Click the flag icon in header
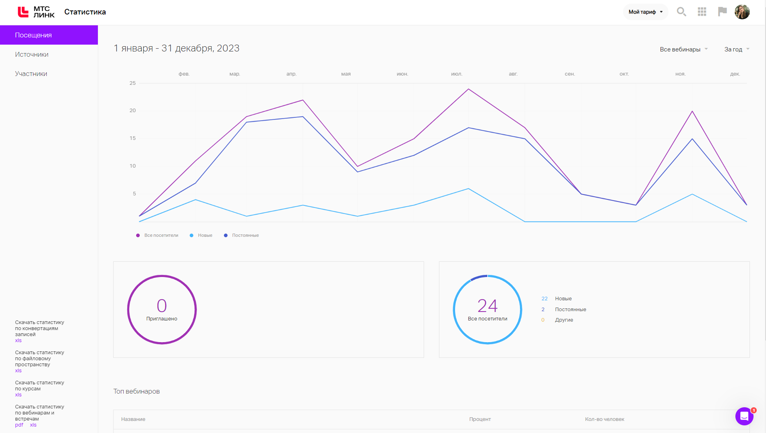Screen dimensions: 766x433 pyautogui.click(x=722, y=12)
